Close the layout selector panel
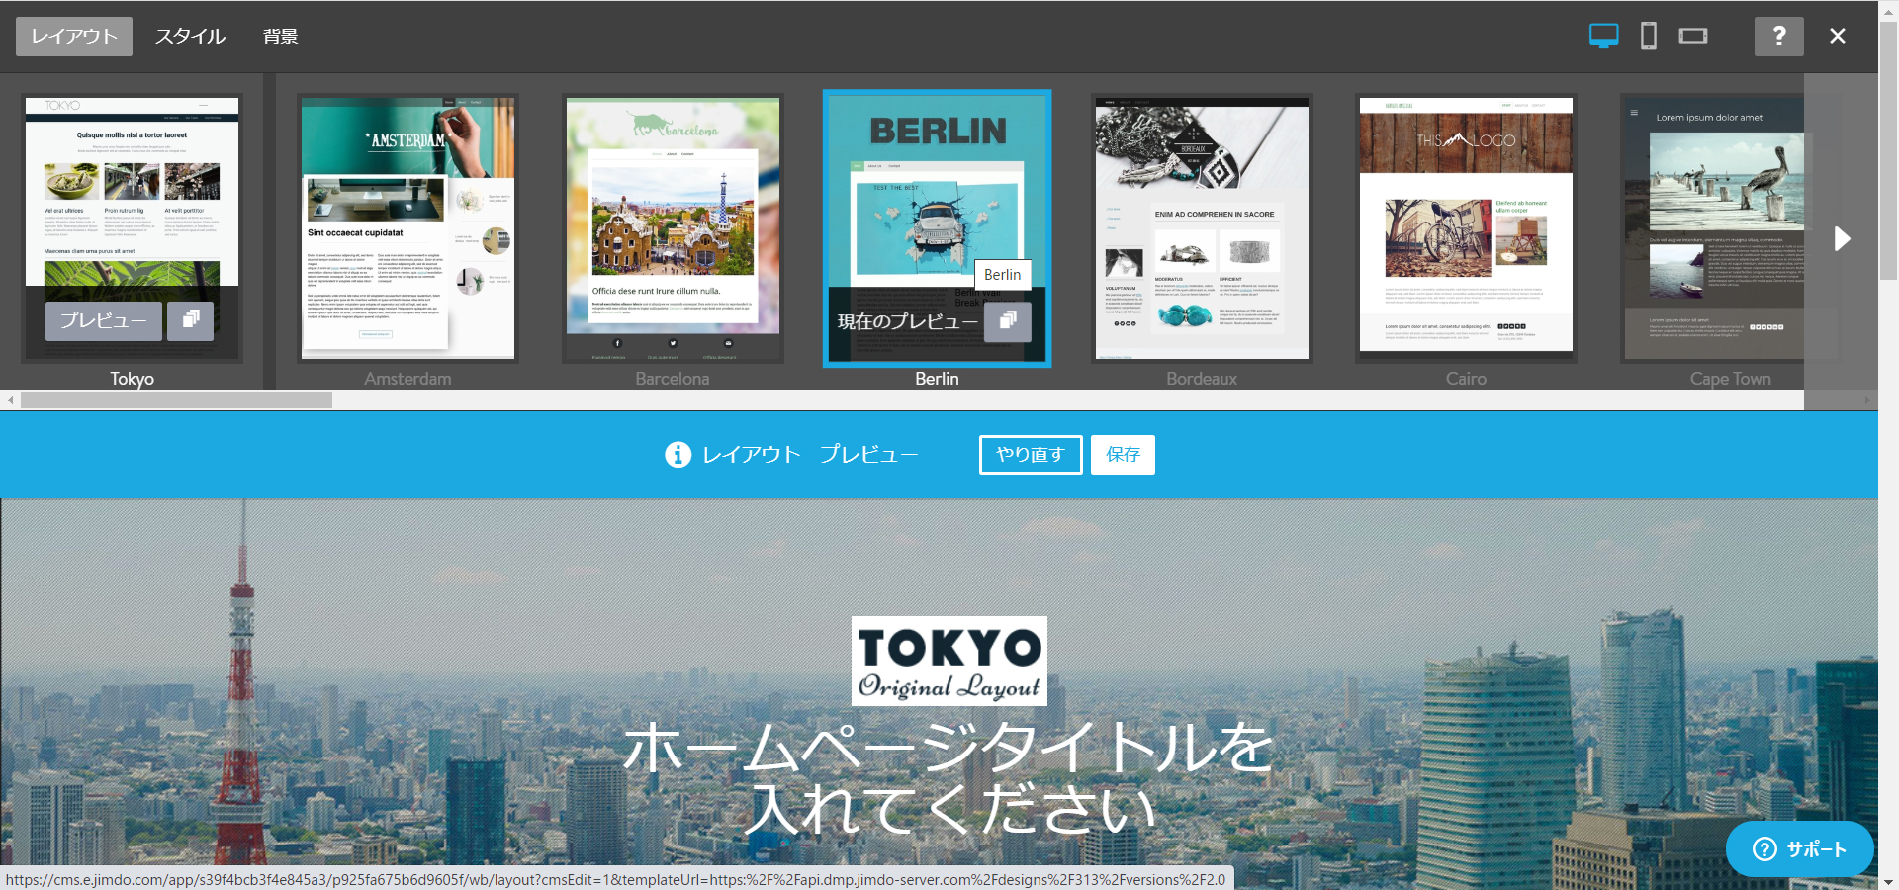Image resolution: width=1899 pixels, height=890 pixels. point(1838,37)
